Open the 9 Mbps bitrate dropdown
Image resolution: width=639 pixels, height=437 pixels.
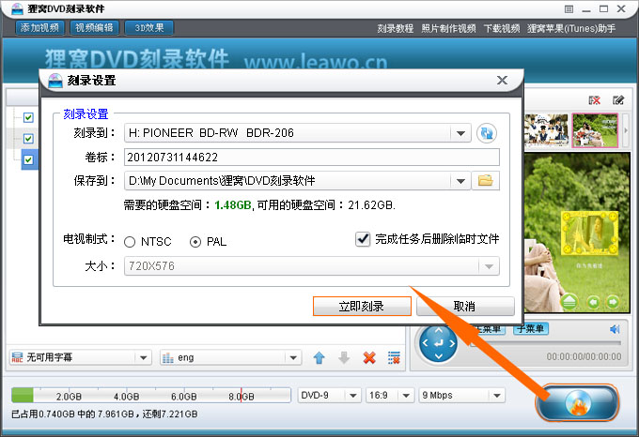(461, 395)
